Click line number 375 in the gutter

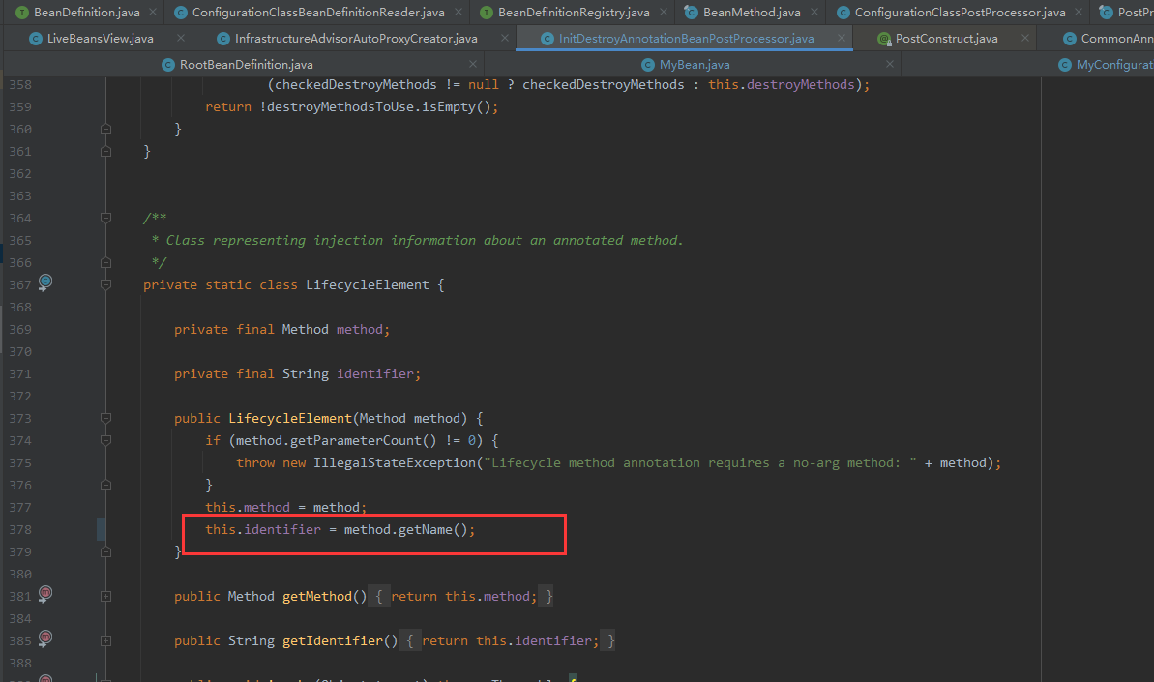pos(20,462)
